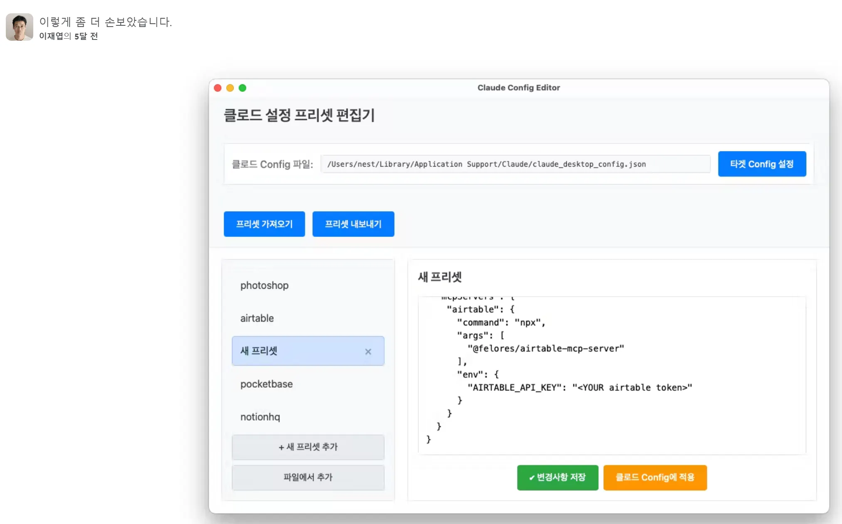The width and height of the screenshot is (842, 524).
Task: Click the 타겟 Config 설정 button
Action: 762,164
